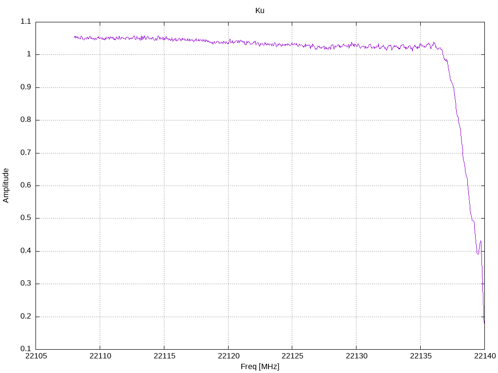Screen dimensions: 498x373
Task: Click y-axis tick label 0.5
Action: tap(26, 218)
